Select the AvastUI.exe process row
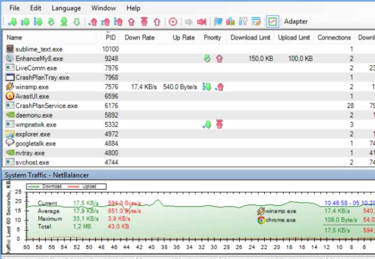Screen dimensions: 375x259 pyautogui.click(x=189, y=96)
